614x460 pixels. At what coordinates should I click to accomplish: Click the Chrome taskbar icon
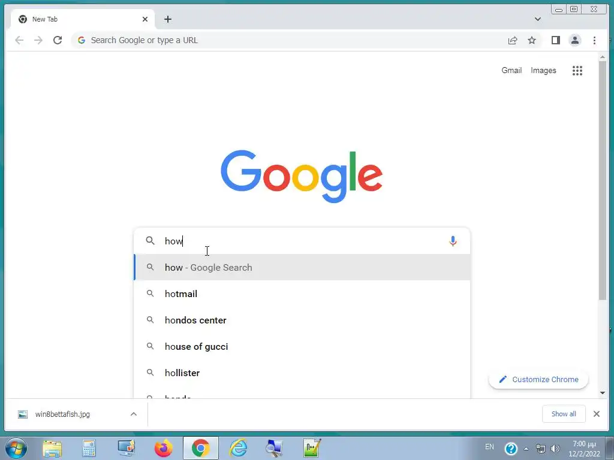[200, 448]
